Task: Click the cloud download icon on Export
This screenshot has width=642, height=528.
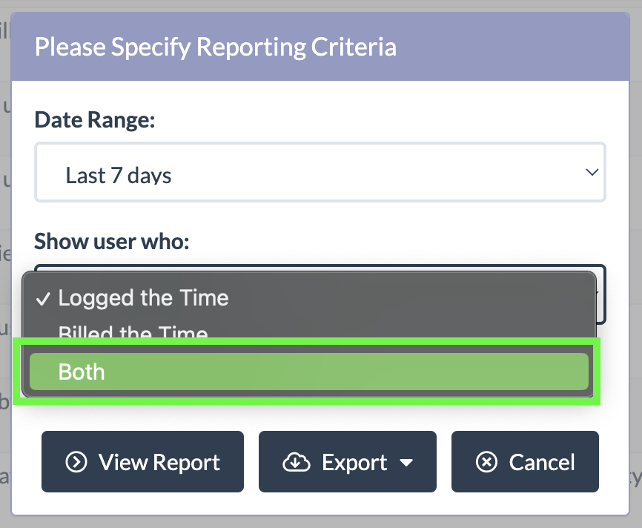Action: (x=297, y=463)
